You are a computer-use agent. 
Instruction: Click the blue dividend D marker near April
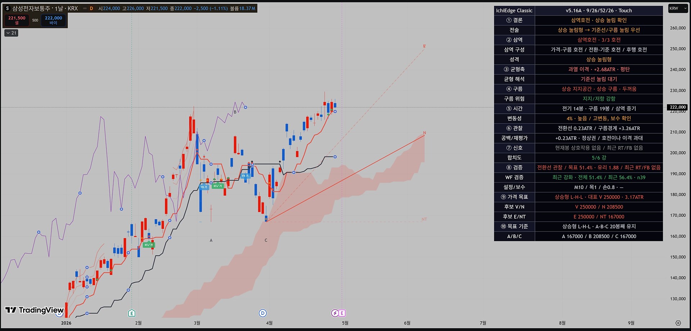click(263, 313)
